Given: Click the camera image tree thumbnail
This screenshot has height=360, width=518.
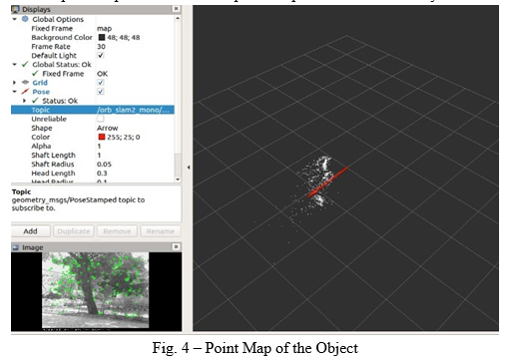Looking at the screenshot, I should click(96, 290).
